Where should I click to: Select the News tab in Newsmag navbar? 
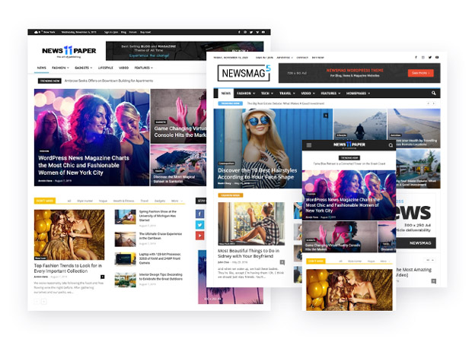(225, 93)
